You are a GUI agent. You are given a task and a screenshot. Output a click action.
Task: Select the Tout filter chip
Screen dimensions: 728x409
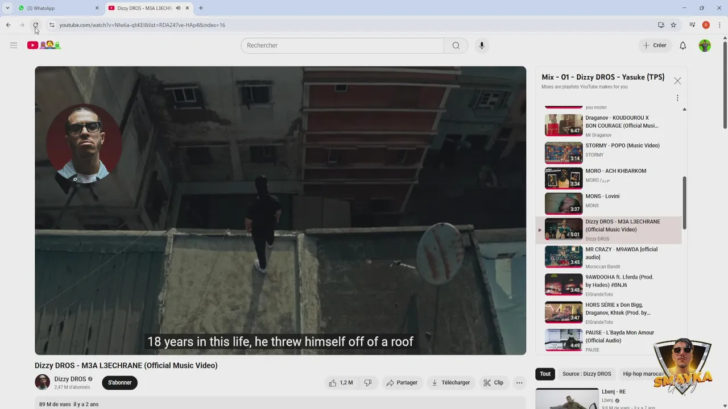pos(545,374)
